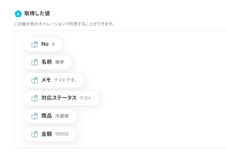This screenshot has width=226, height=164.
Task: Choose the 対応ステータス label
Action: click(59, 98)
